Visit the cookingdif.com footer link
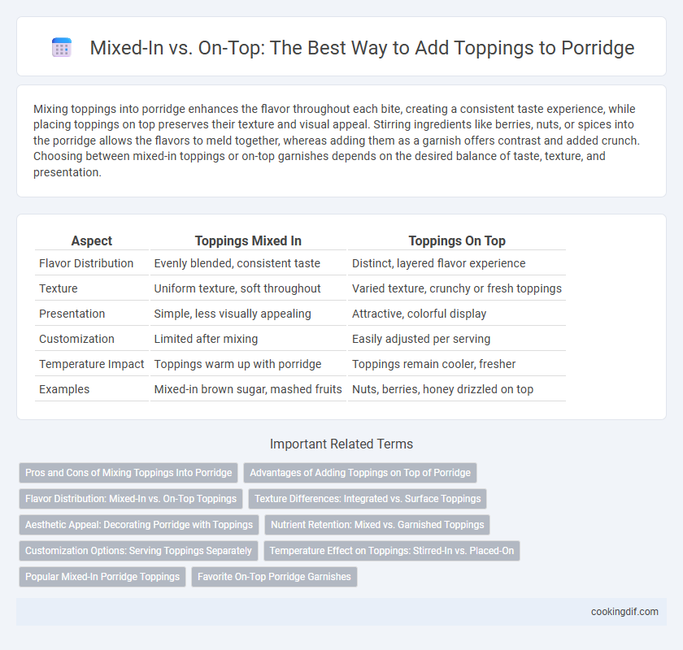 coord(624,612)
